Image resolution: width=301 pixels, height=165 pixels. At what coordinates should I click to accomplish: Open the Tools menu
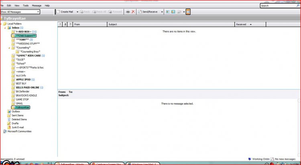[x=26, y=6]
